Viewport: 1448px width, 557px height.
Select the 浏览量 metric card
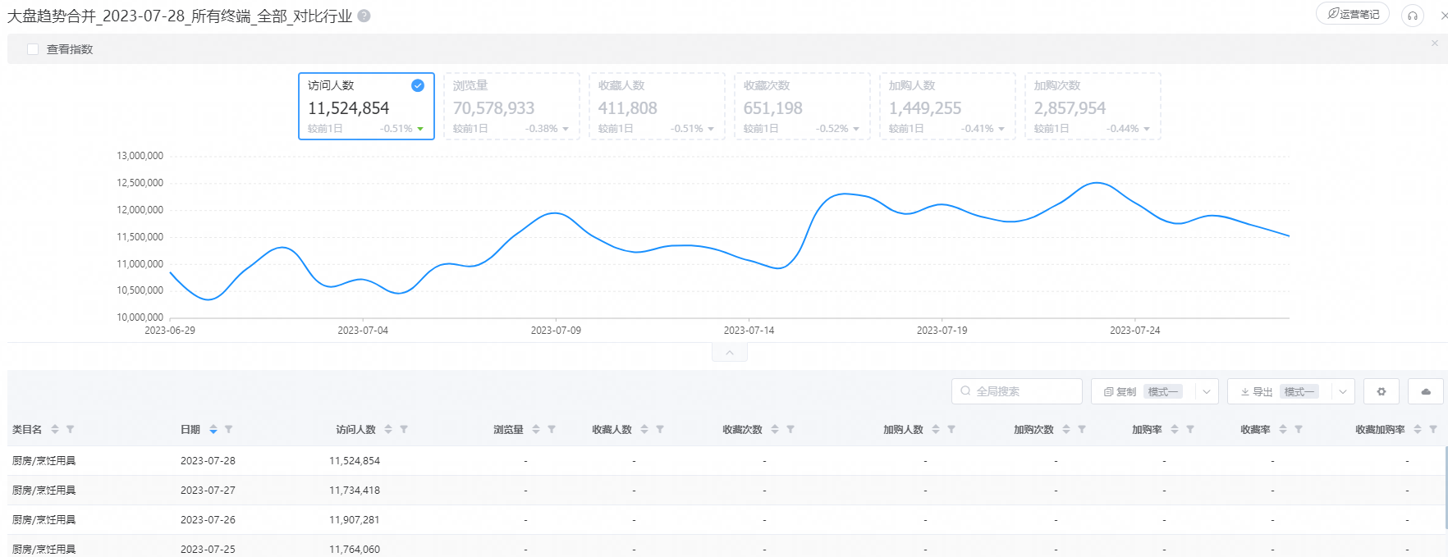click(x=511, y=106)
